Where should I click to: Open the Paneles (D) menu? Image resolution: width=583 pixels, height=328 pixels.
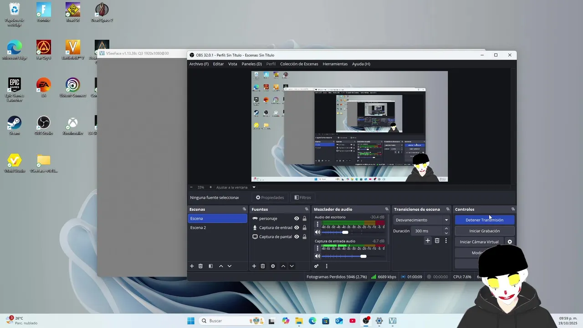[x=251, y=64]
